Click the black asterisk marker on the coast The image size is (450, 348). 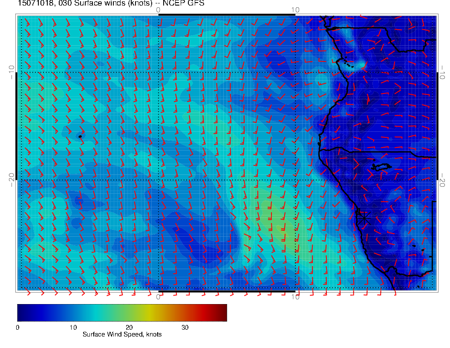(x=364, y=218)
